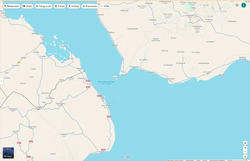The width and height of the screenshot is (250, 161).
Task: Select the Assa Gaila label
Action: point(32,127)
